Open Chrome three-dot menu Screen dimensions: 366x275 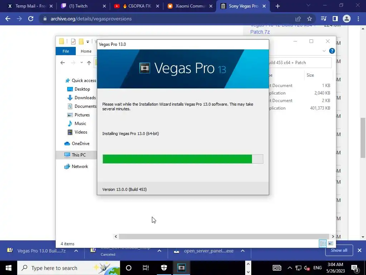pos(358,19)
